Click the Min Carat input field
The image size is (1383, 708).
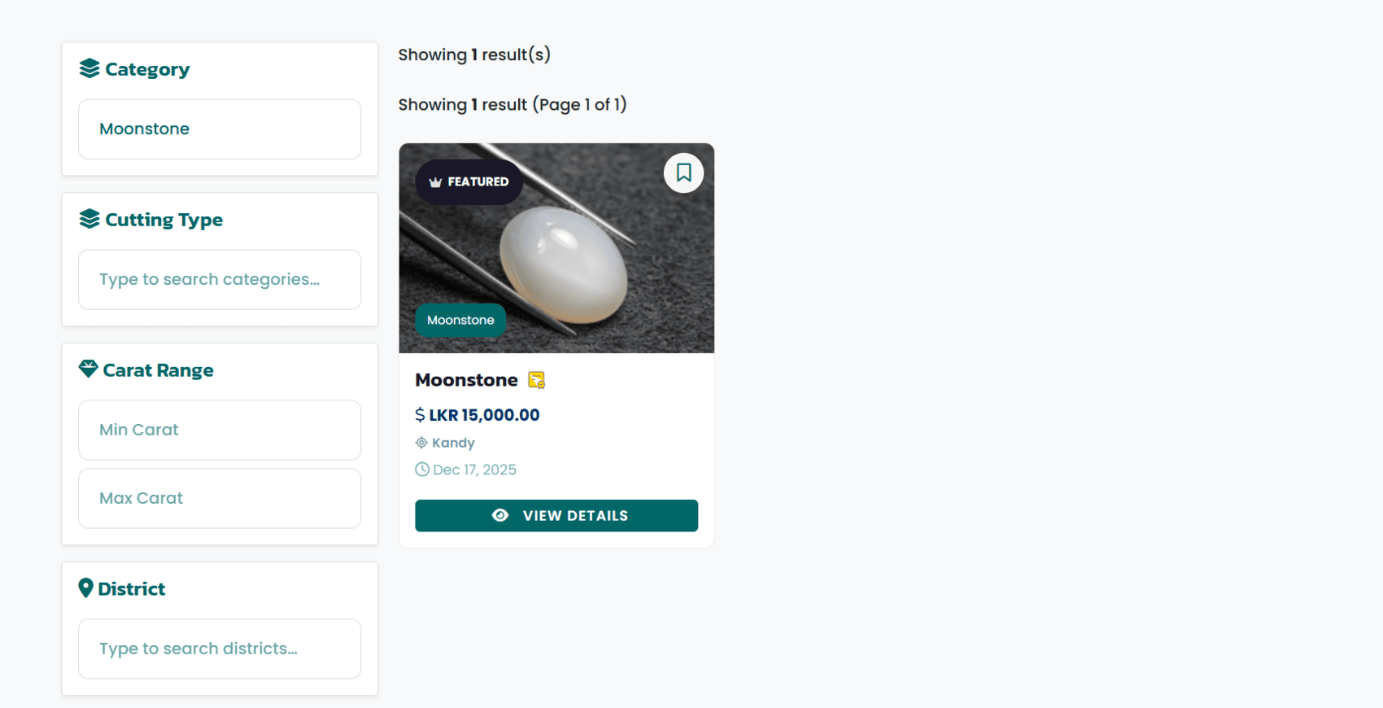pos(219,430)
